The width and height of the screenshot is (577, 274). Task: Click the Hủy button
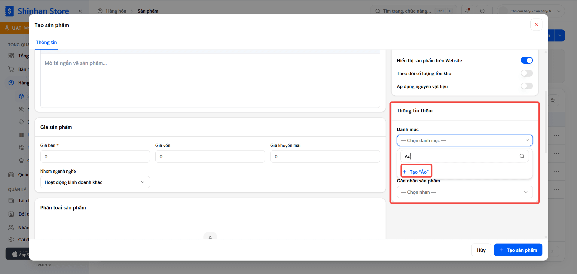pos(481,250)
